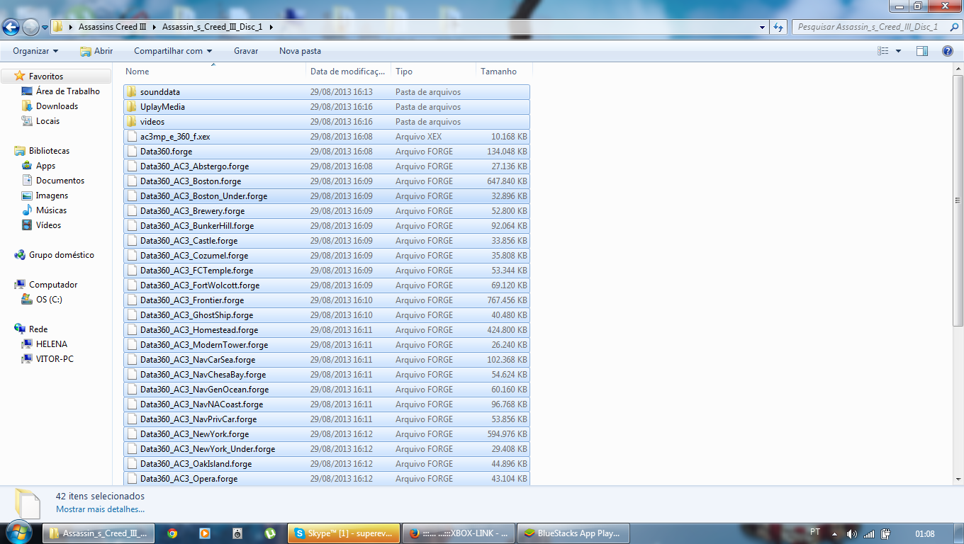Viewport: 964px width, 544px height.
Task: Select Favoritos in the navigation pane
Action: tap(46, 76)
